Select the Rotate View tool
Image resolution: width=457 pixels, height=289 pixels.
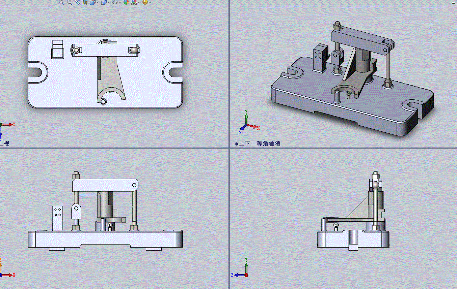(78, 2)
